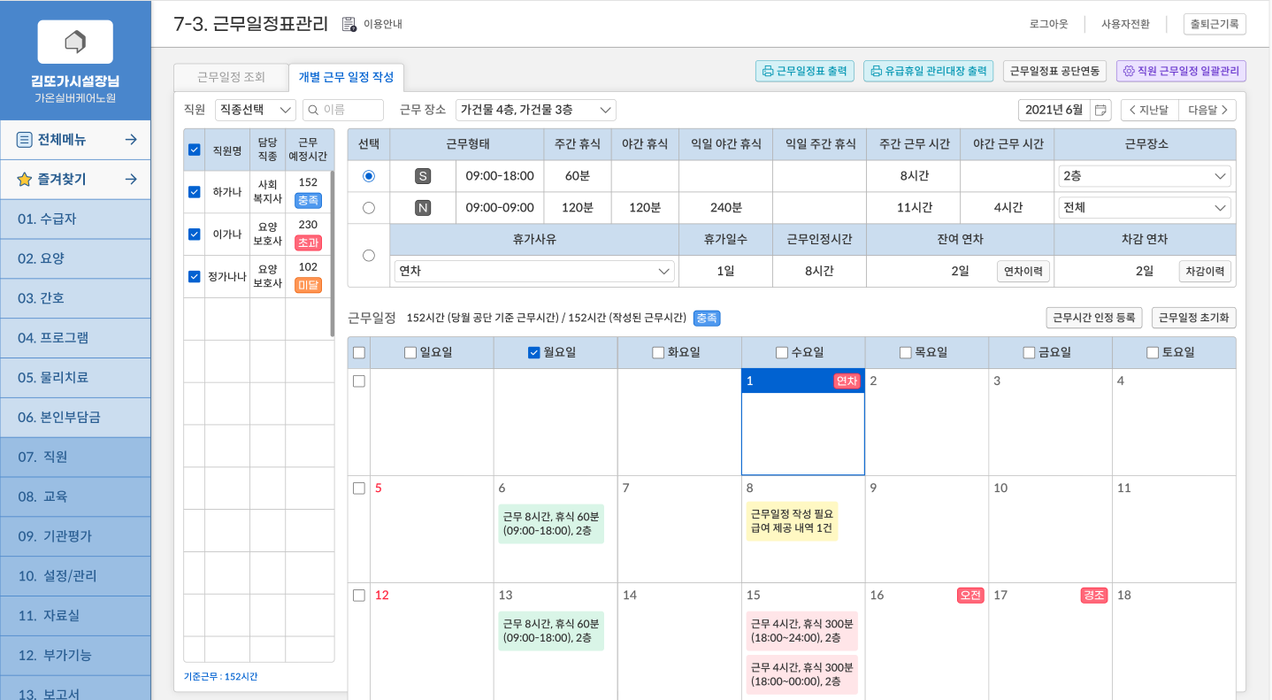Go to 다음달 next month
Image resolution: width=1272 pixels, height=700 pixels.
pyautogui.click(x=1207, y=110)
